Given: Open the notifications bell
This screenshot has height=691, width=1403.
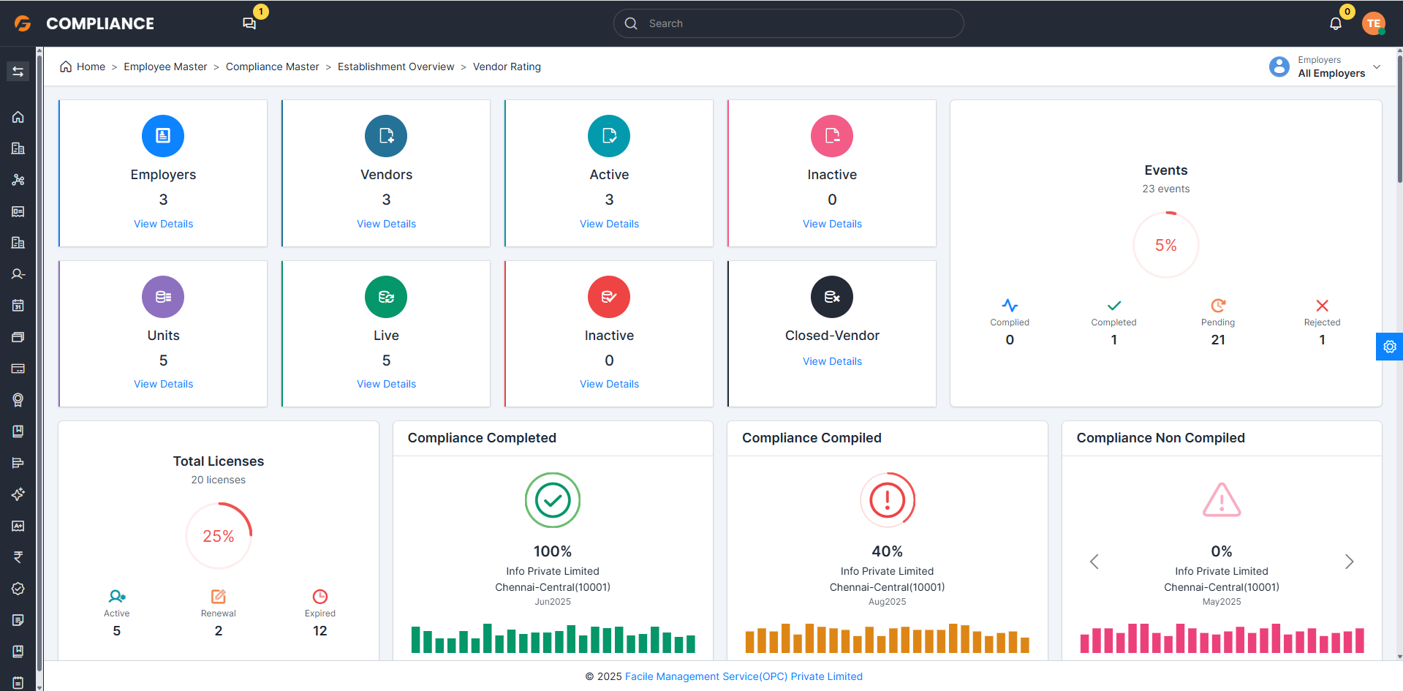Looking at the screenshot, I should tap(1335, 23).
